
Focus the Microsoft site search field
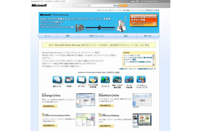93,6
